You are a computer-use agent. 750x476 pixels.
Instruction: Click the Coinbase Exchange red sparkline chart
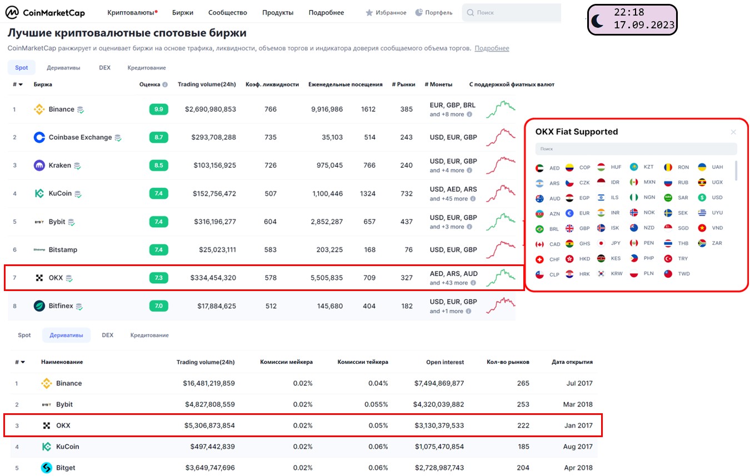[501, 137]
